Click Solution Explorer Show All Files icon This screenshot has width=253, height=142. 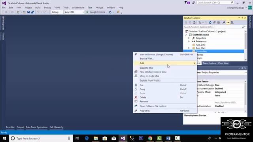tap(218, 22)
